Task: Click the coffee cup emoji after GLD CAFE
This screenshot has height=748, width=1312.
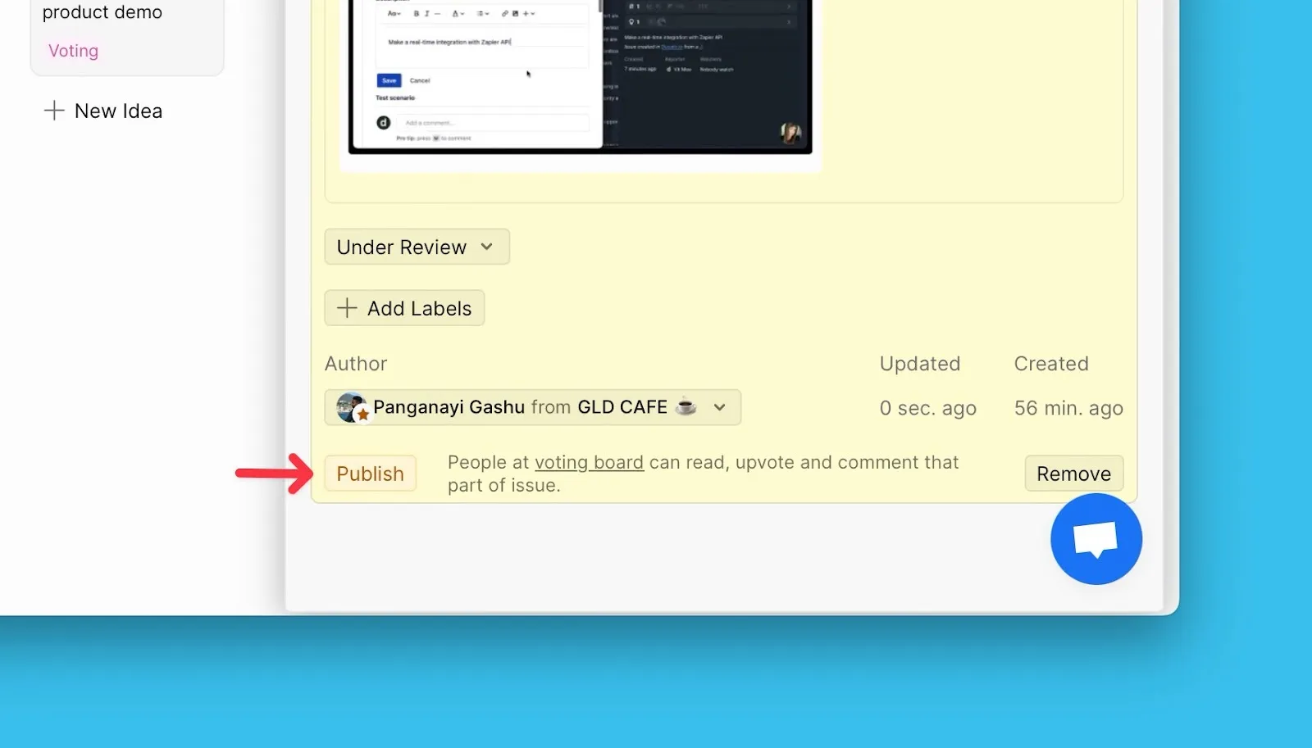Action: [686, 406]
